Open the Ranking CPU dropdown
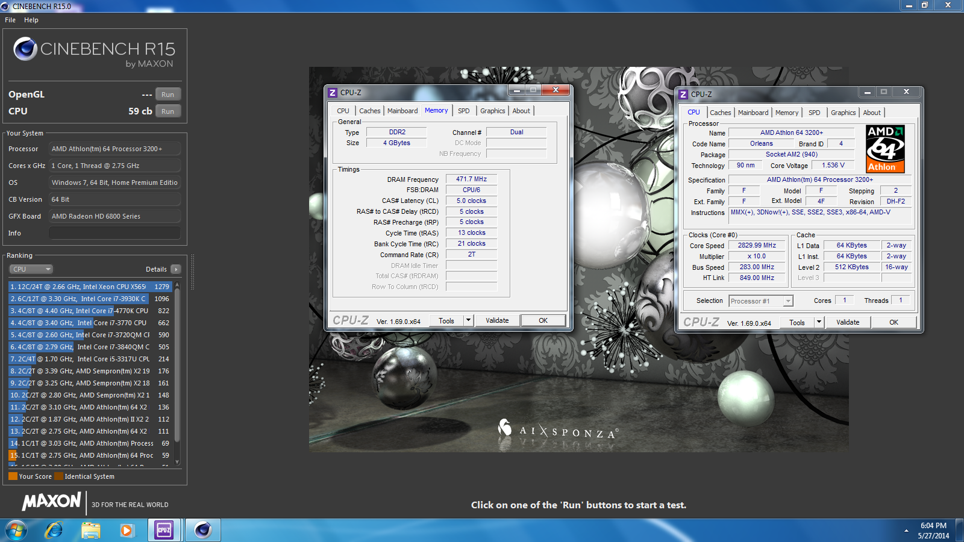Viewport: 964px width, 542px height. click(31, 269)
